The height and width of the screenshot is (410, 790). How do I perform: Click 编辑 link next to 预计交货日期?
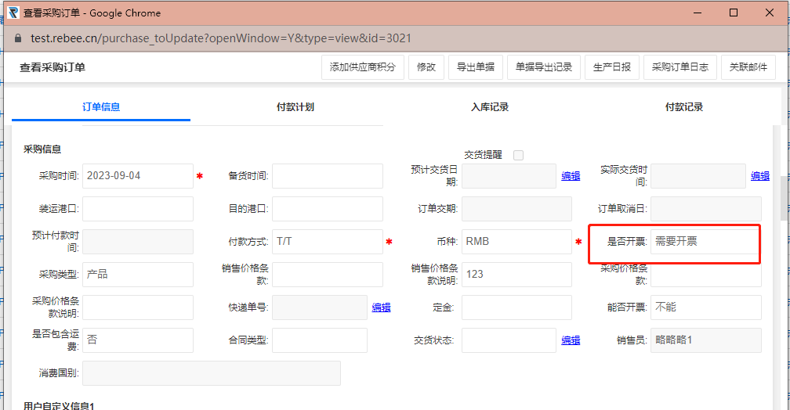click(571, 176)
